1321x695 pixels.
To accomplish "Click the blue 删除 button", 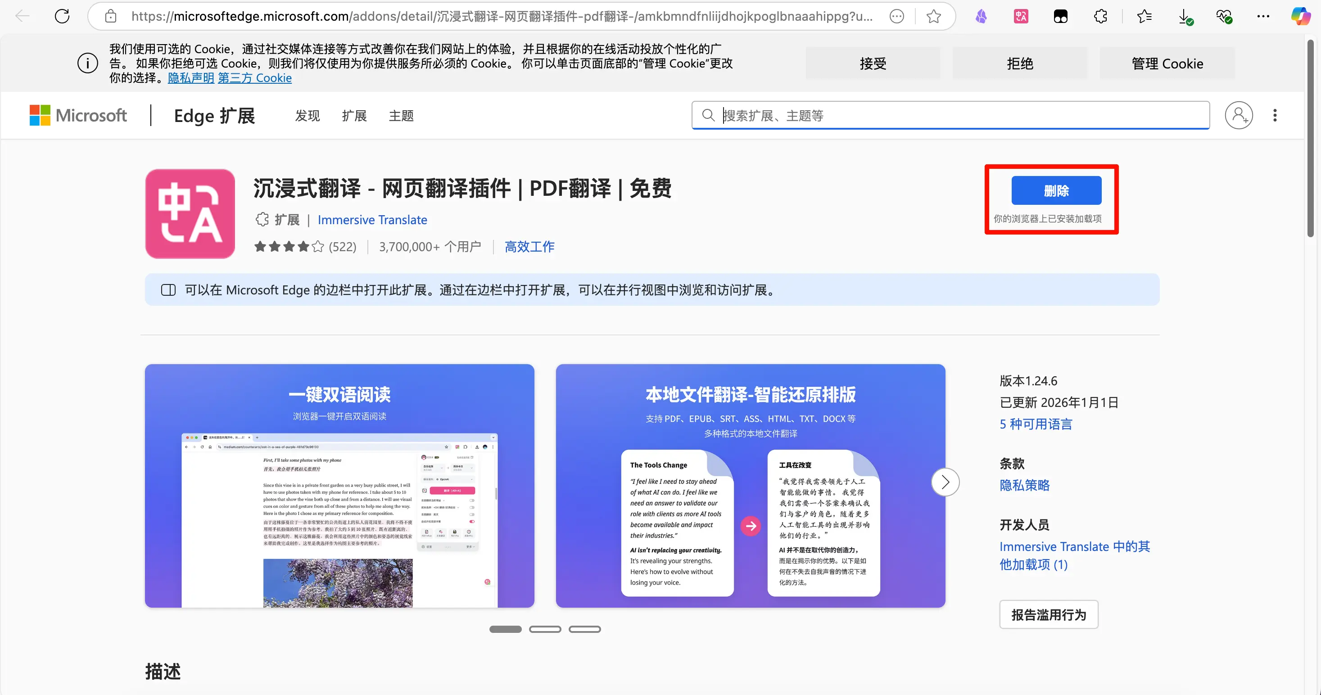I will click(x=1056, y=191).
